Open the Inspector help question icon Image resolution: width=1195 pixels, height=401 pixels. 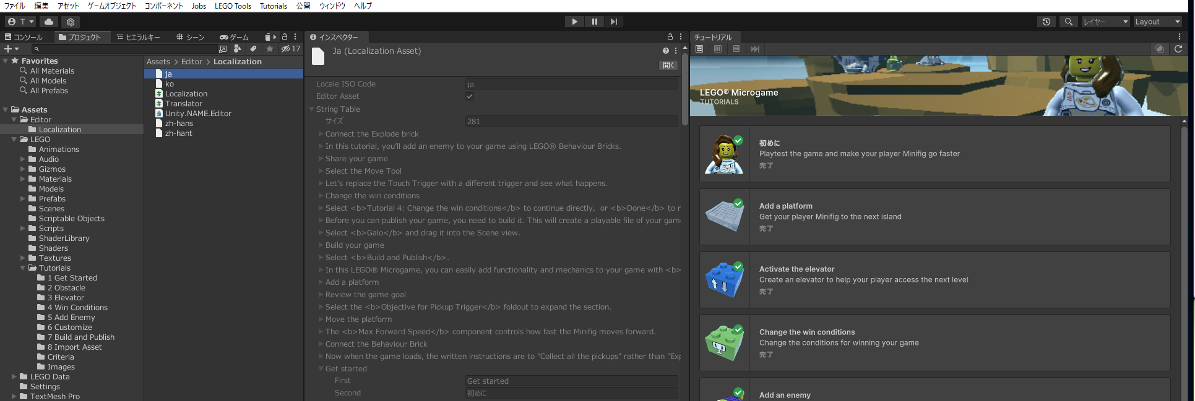666,51
